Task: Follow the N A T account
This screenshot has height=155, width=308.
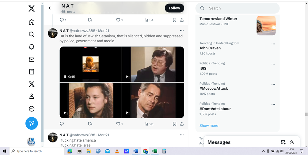Action: 174,8
